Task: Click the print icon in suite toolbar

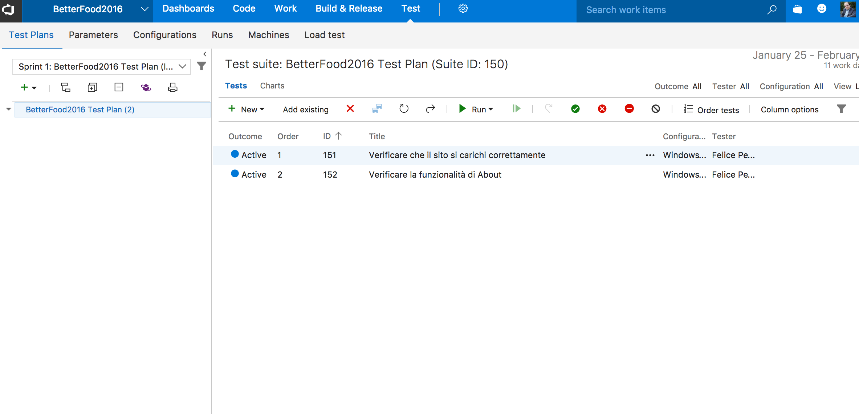Action: point(173,87)
